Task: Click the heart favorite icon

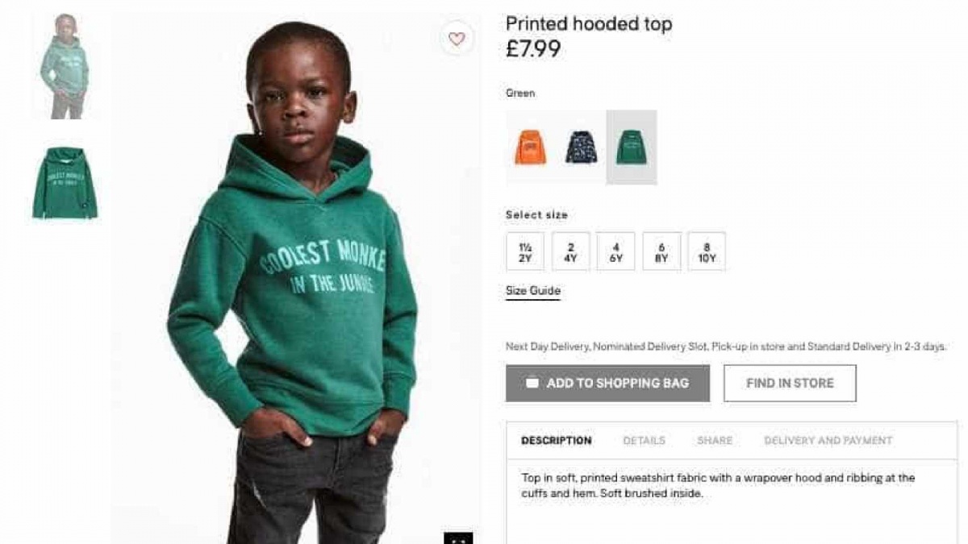Action: 457,39
